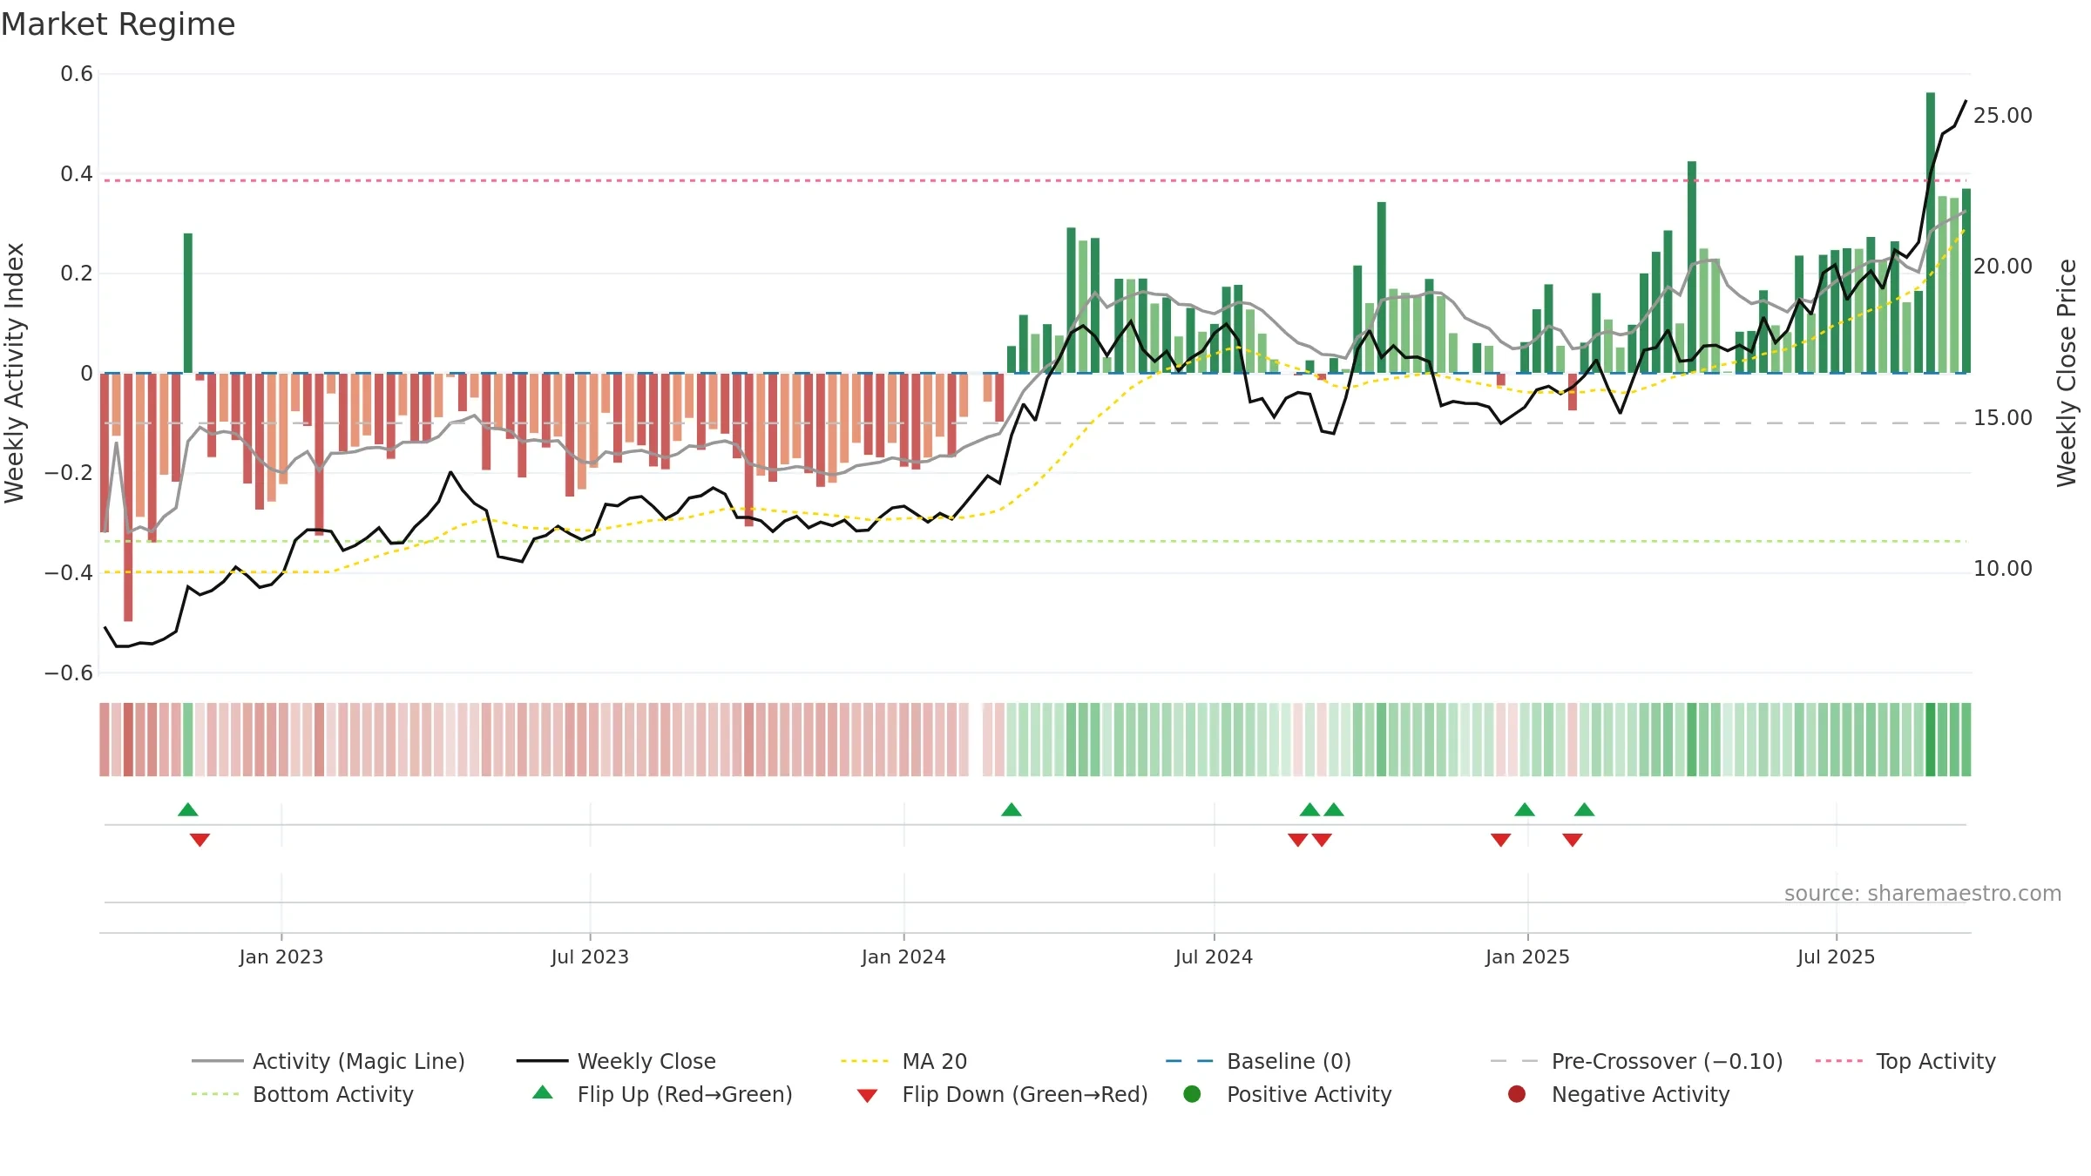The height and width of the screenshot is (1176, 2091).
Task: Click the source: sharemaestro.com text
Action: click(x=1923, y=894)
